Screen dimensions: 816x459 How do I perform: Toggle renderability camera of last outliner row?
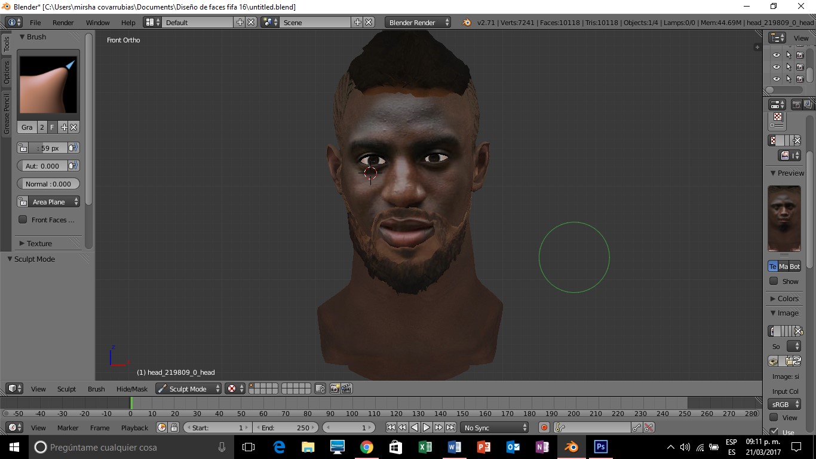(x=800, y=79)
